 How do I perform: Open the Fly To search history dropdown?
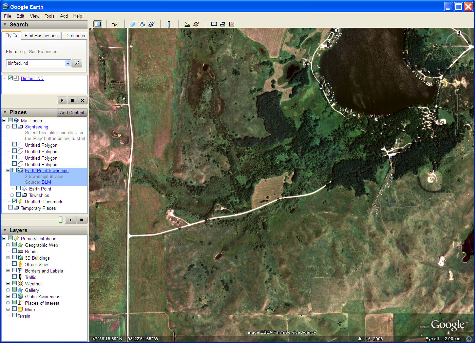(68, 63)
